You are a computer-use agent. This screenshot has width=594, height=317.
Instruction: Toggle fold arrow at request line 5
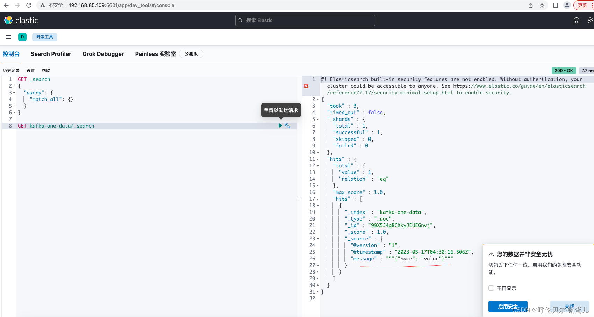click(14, 106)
